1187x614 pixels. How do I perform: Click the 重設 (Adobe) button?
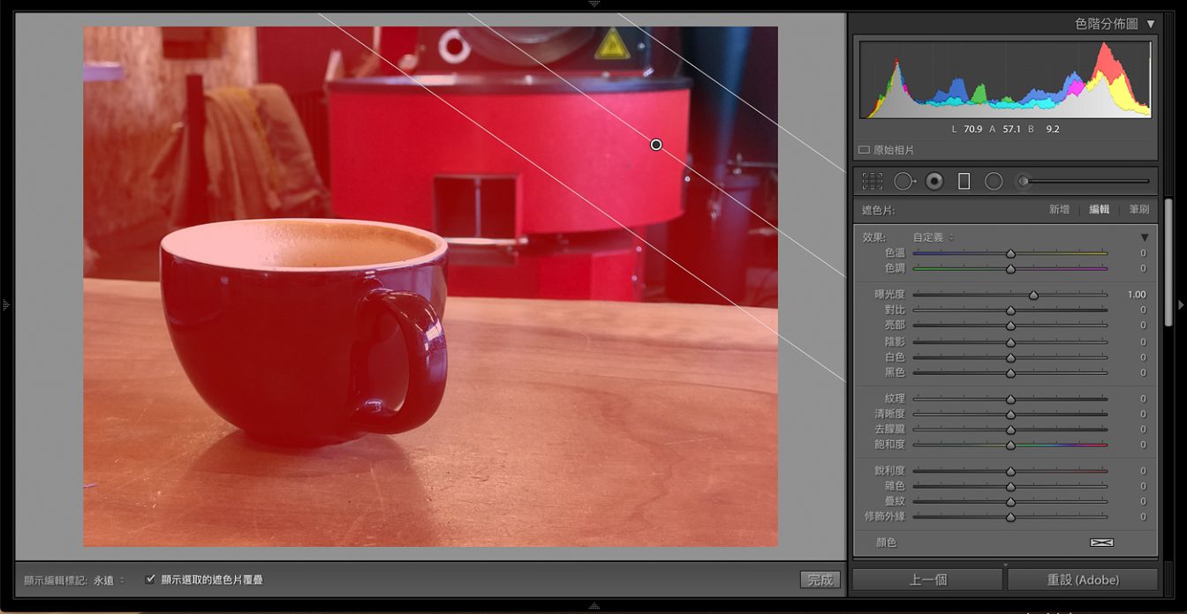tap(1082, 580)
